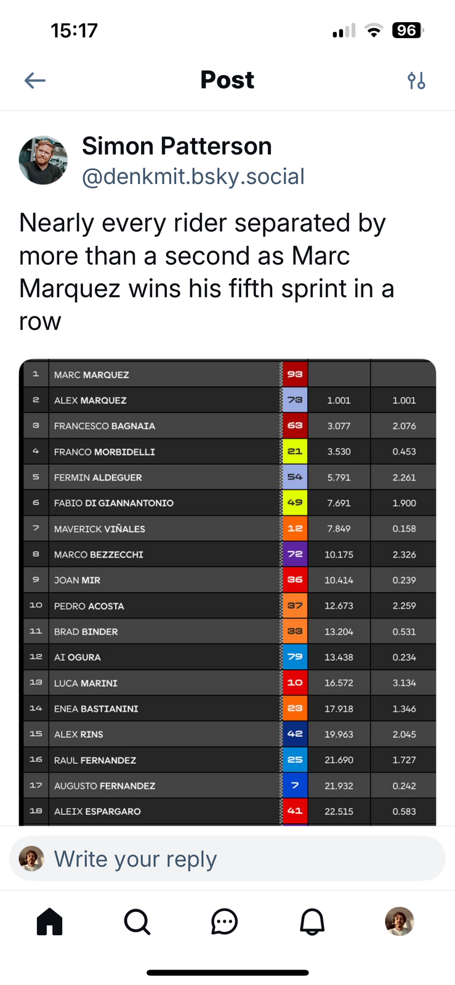The width and height of the screenshot is (455, 985).
Task: Open the thread preferences settings icon
Action: click(416, 80)
